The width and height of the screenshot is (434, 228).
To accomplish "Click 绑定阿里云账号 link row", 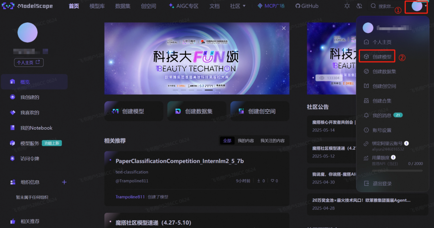I will tap(387, 143).
